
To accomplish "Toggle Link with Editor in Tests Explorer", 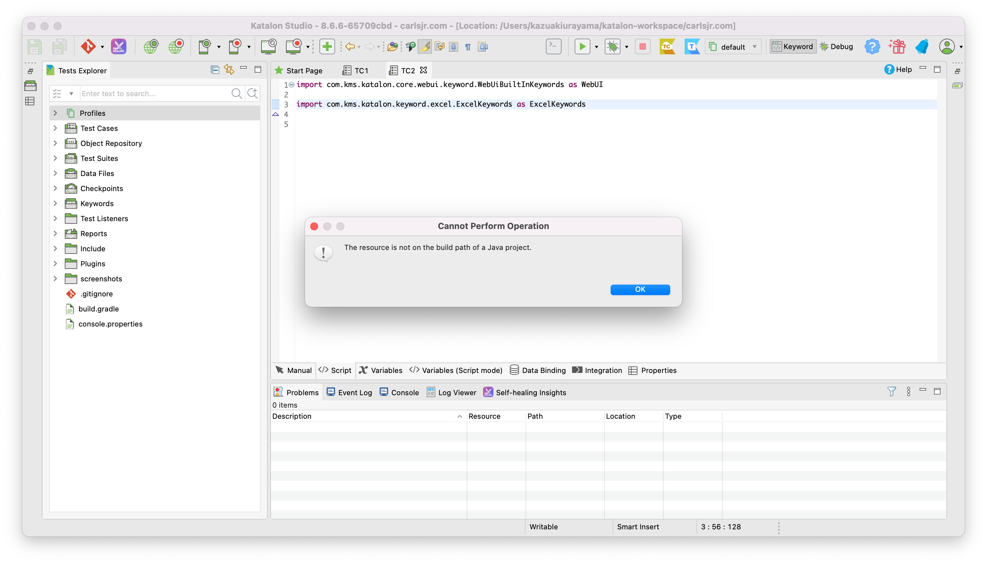I will tap(229, 70).
